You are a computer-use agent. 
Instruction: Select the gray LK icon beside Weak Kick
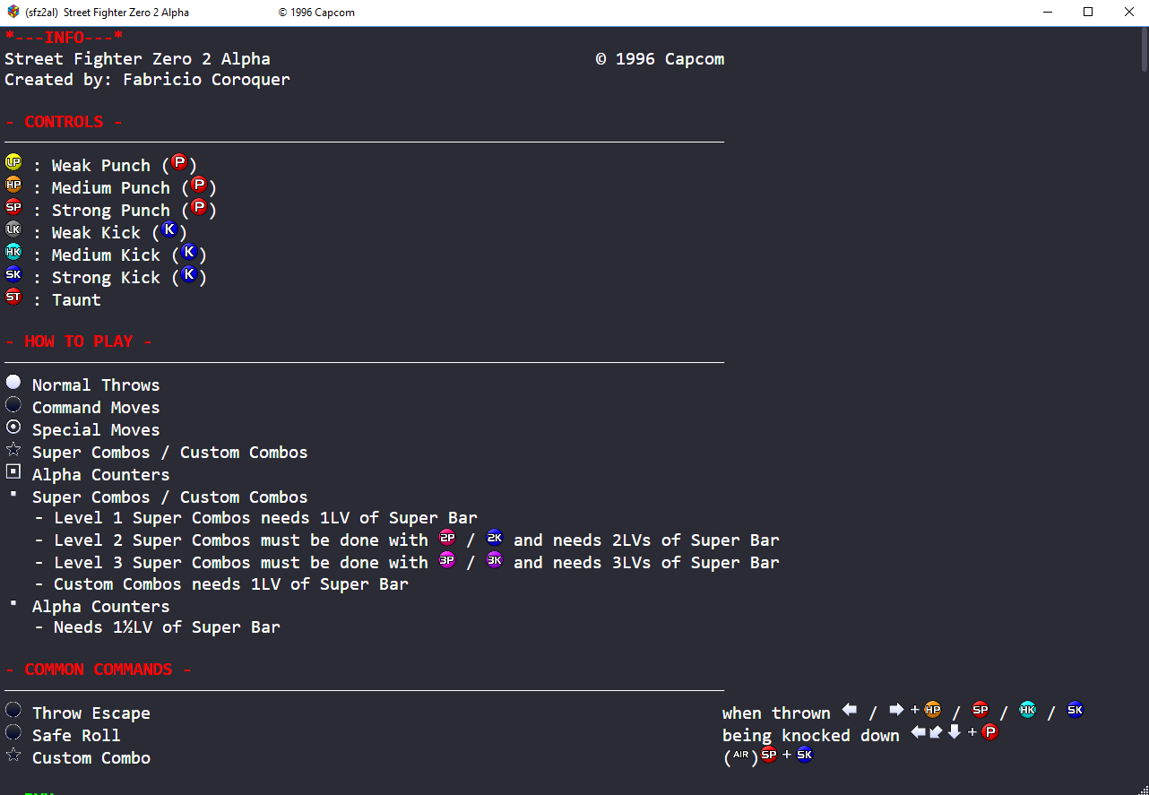[x=13, y=229]
